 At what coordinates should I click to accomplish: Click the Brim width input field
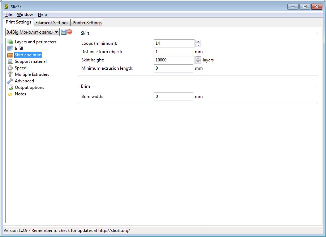coord(173,96)
